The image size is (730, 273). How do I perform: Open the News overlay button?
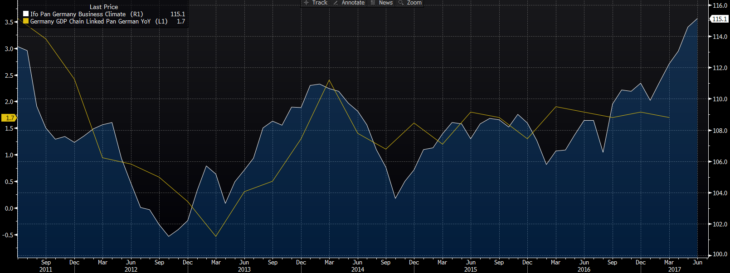pos(382,3)
